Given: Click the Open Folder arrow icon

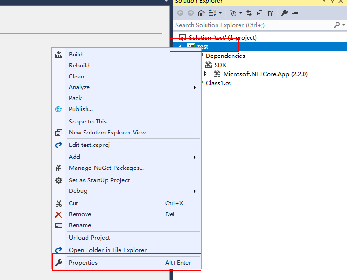Looking at the screenshot, I should coord(59,250).
